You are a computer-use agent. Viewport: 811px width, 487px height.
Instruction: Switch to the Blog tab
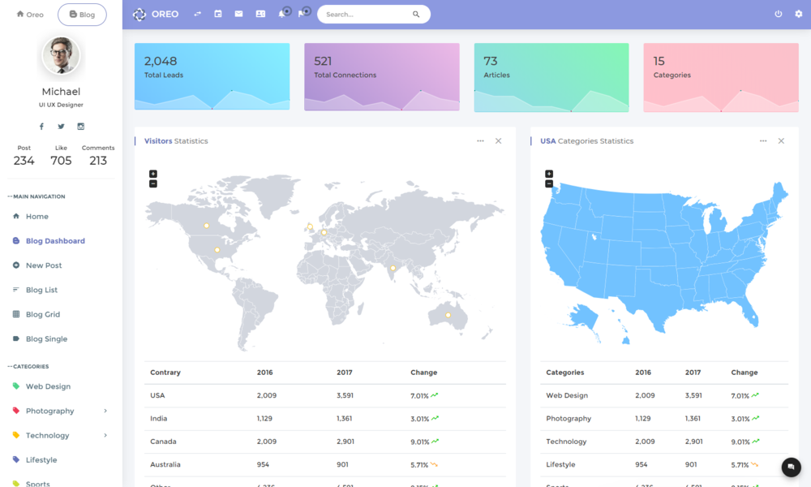(x=82, y=15)
